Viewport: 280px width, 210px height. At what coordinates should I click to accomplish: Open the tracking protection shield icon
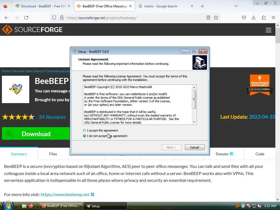click(54, 17)
